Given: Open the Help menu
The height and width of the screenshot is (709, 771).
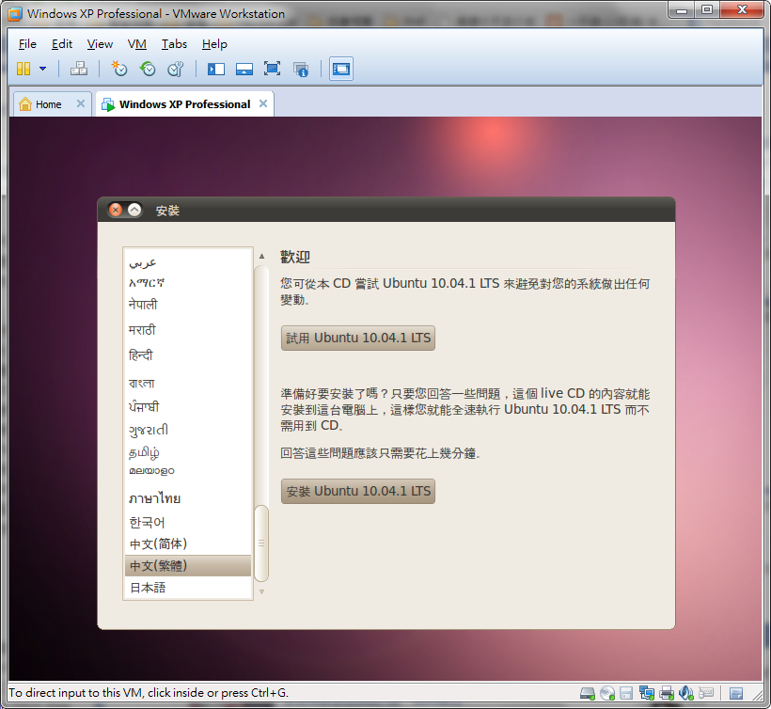Looking at the screenshot, I should tap(214, 44).
